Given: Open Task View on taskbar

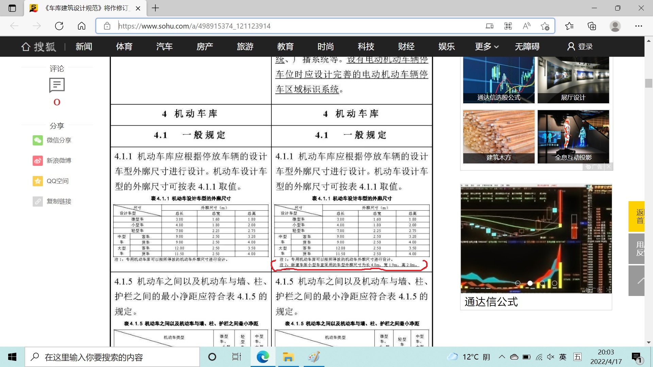Looking at the screenshot, I should [x=237, y=357].
